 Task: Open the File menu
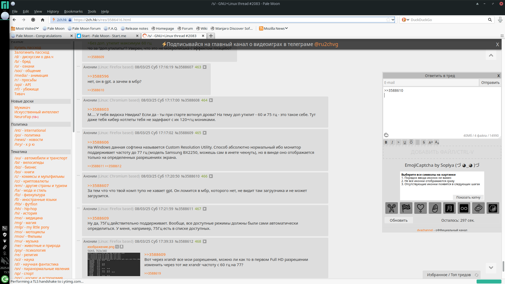[x=15, y=11]
